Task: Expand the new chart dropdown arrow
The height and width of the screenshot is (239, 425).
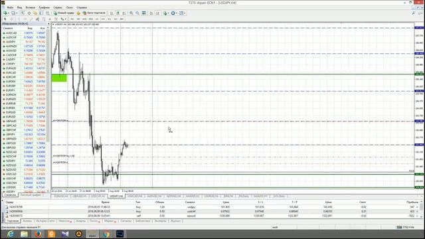Action: (x=9, y=13)
